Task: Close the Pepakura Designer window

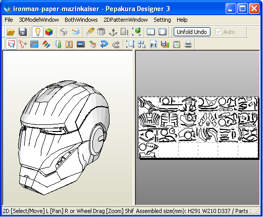Action: (254, 9)
